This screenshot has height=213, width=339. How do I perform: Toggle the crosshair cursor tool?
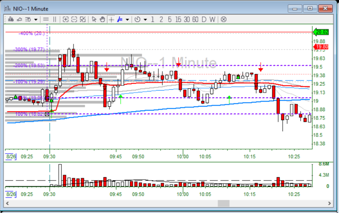(111, 19)
